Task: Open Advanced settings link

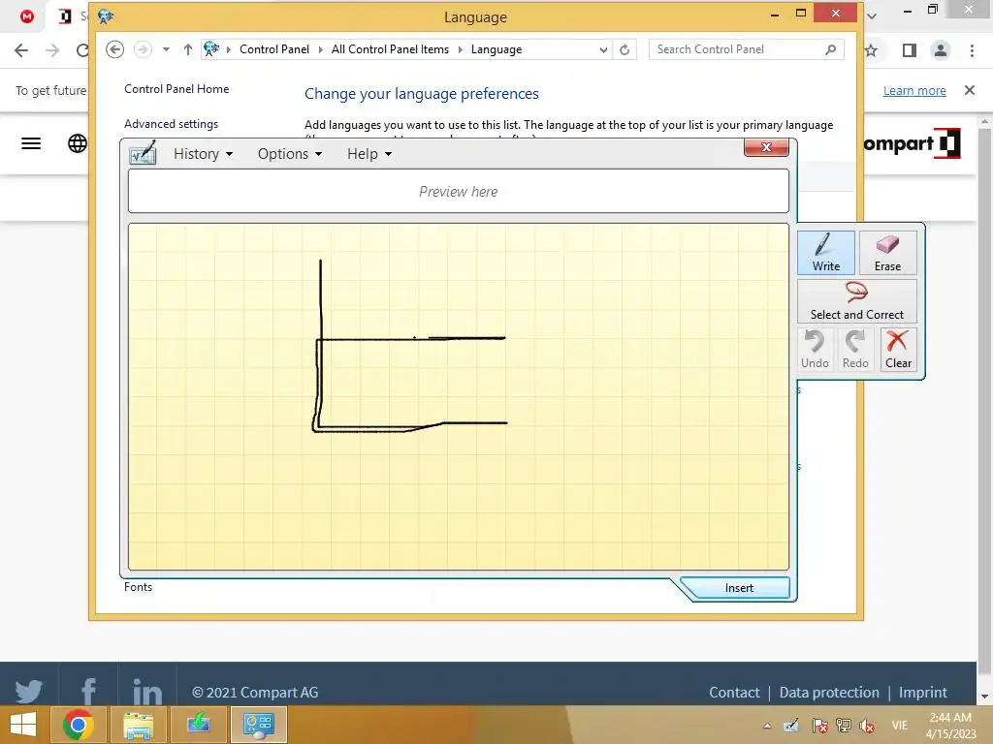Action: (171, 124)
